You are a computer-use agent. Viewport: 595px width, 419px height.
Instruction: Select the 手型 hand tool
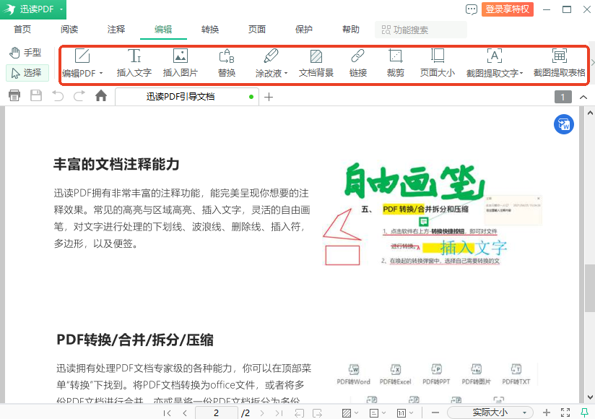(x=25, y=52)
